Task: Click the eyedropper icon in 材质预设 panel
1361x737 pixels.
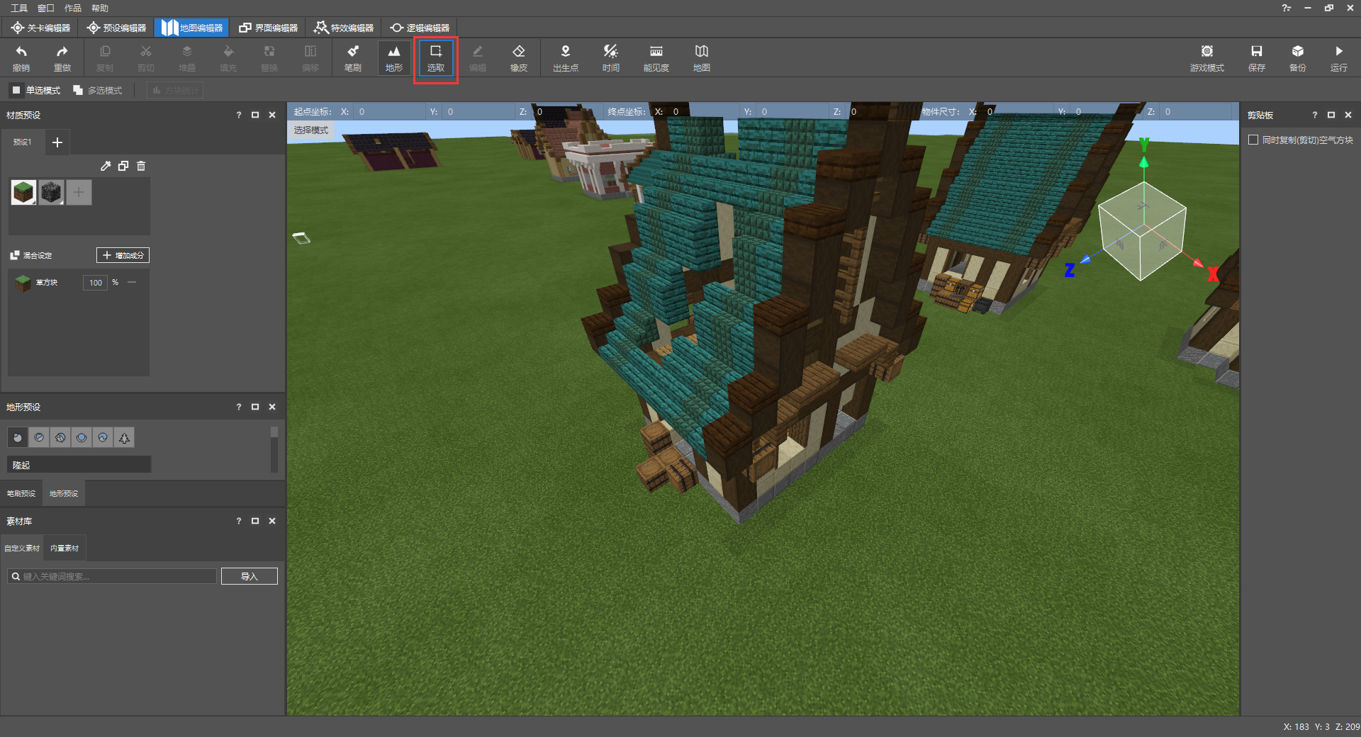Action: [x=106, y=166]
